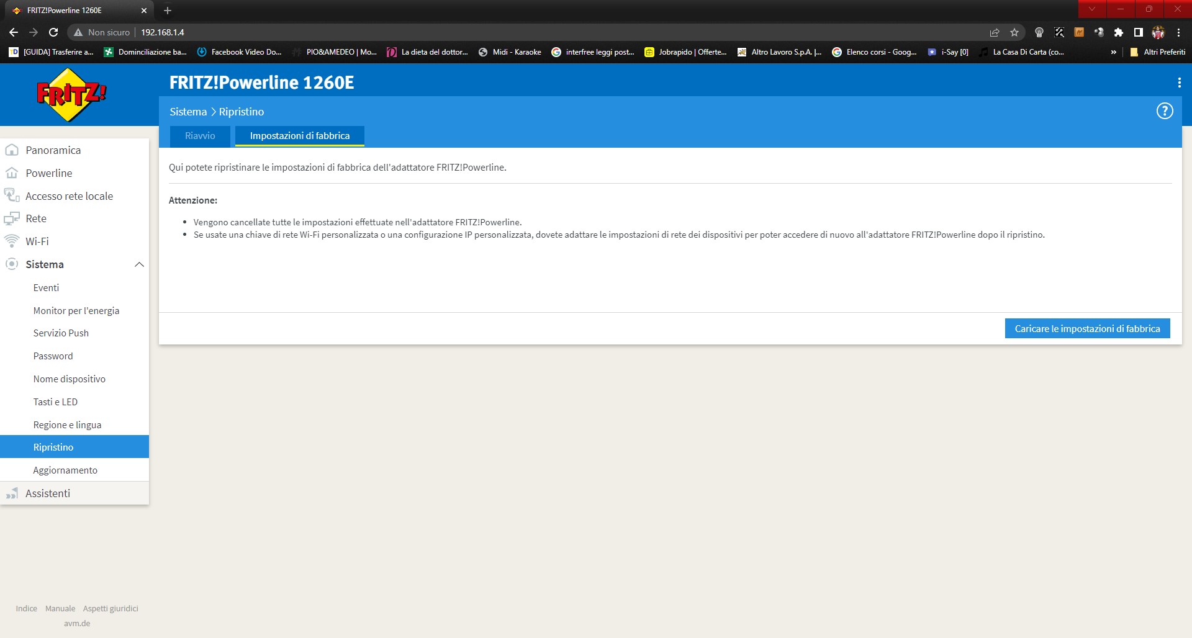
Task: Open the Altri Preferiti bookmarks folder
Action: pos(1157,52)
